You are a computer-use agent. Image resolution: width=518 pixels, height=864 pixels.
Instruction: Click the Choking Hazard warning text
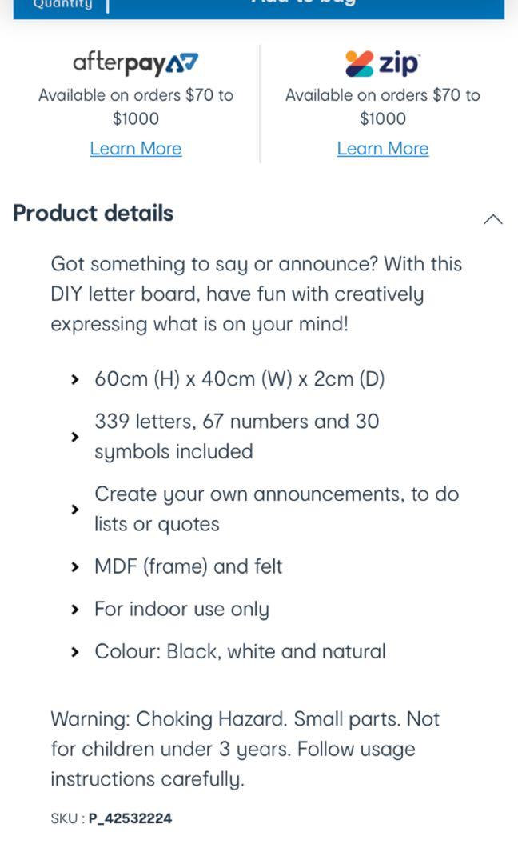point(245,749)
